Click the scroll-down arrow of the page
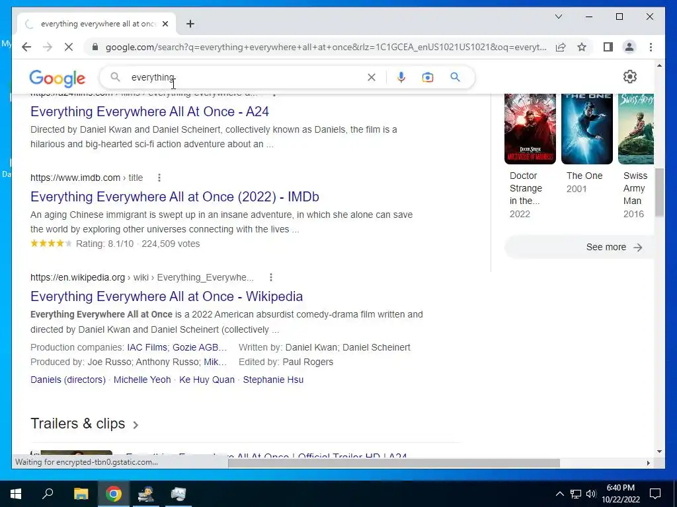677x507 pixels. pos(659,452)
